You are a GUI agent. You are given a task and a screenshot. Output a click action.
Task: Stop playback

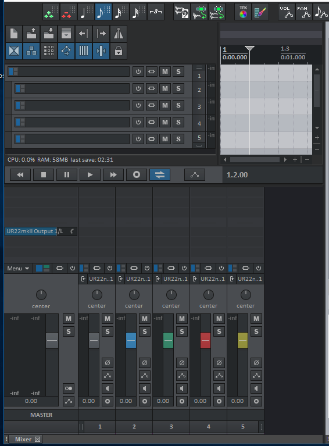pyautogui.click(x=44, y=174)
